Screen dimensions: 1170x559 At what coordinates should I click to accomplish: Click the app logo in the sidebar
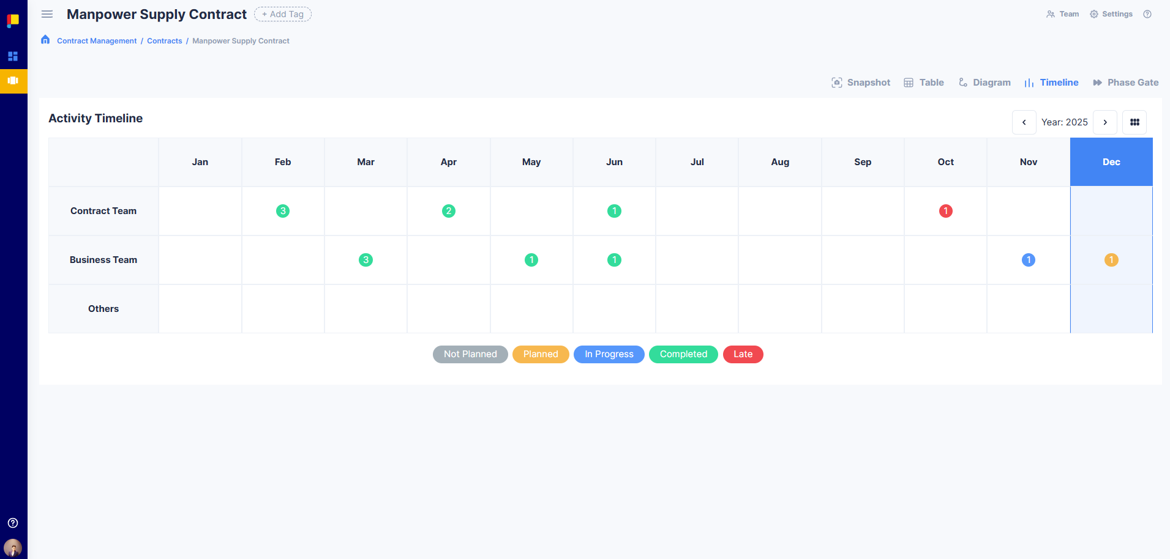(x=13, y=20)
